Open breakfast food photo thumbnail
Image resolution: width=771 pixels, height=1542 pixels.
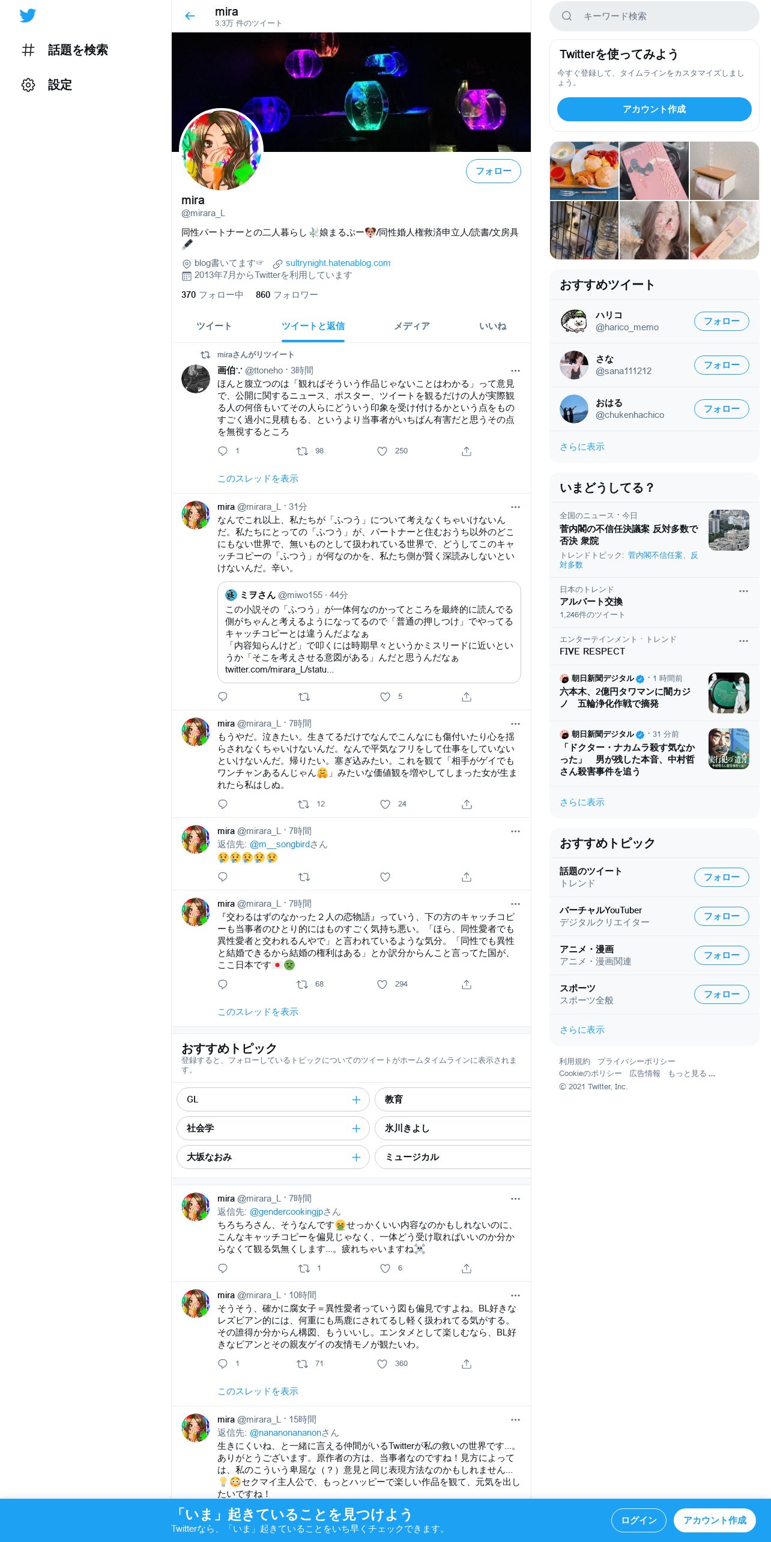(x=584, y=171)
